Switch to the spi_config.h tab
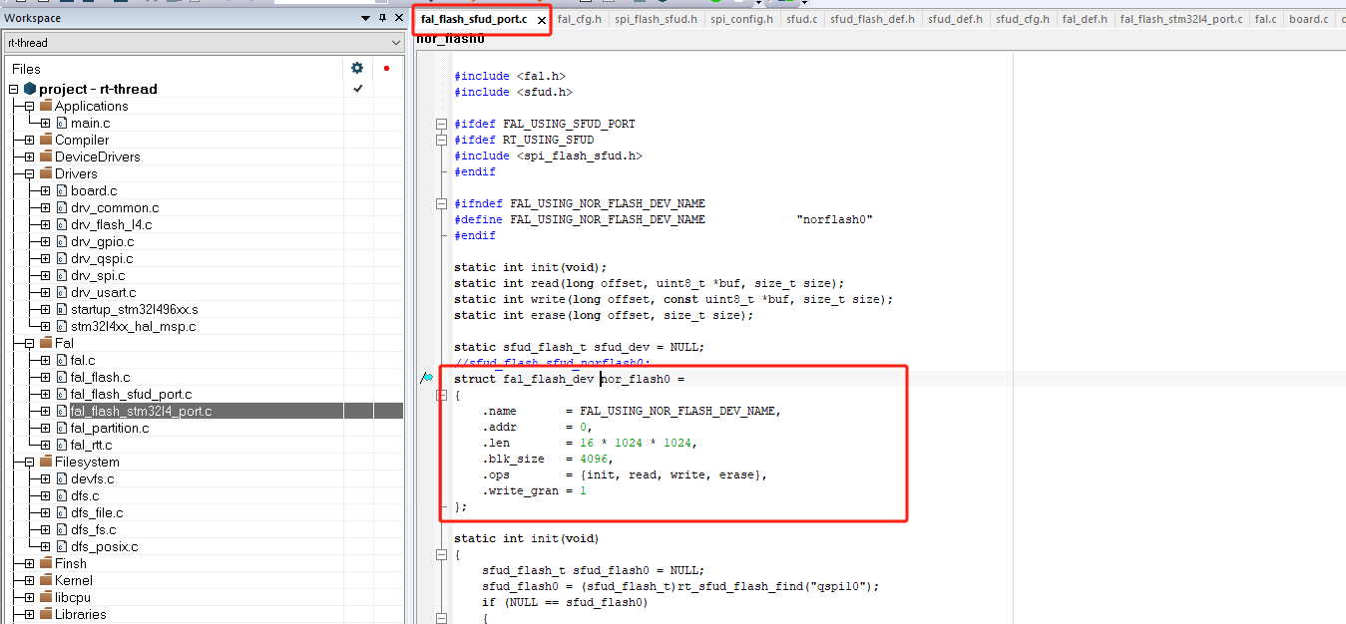Screen dimensions: 1346x624 tap(741, 19)
